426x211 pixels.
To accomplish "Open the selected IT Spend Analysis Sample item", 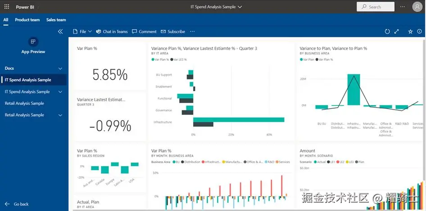I will click(34, 80).
